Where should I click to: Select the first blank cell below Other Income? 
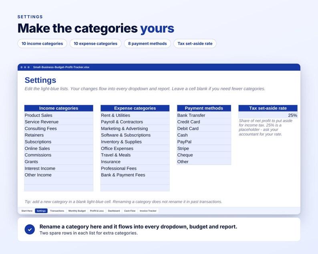click(x=58, y=182)
